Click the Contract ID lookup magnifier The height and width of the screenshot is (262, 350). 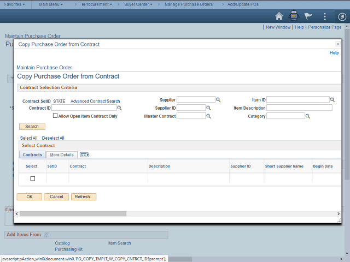(120, 108)
